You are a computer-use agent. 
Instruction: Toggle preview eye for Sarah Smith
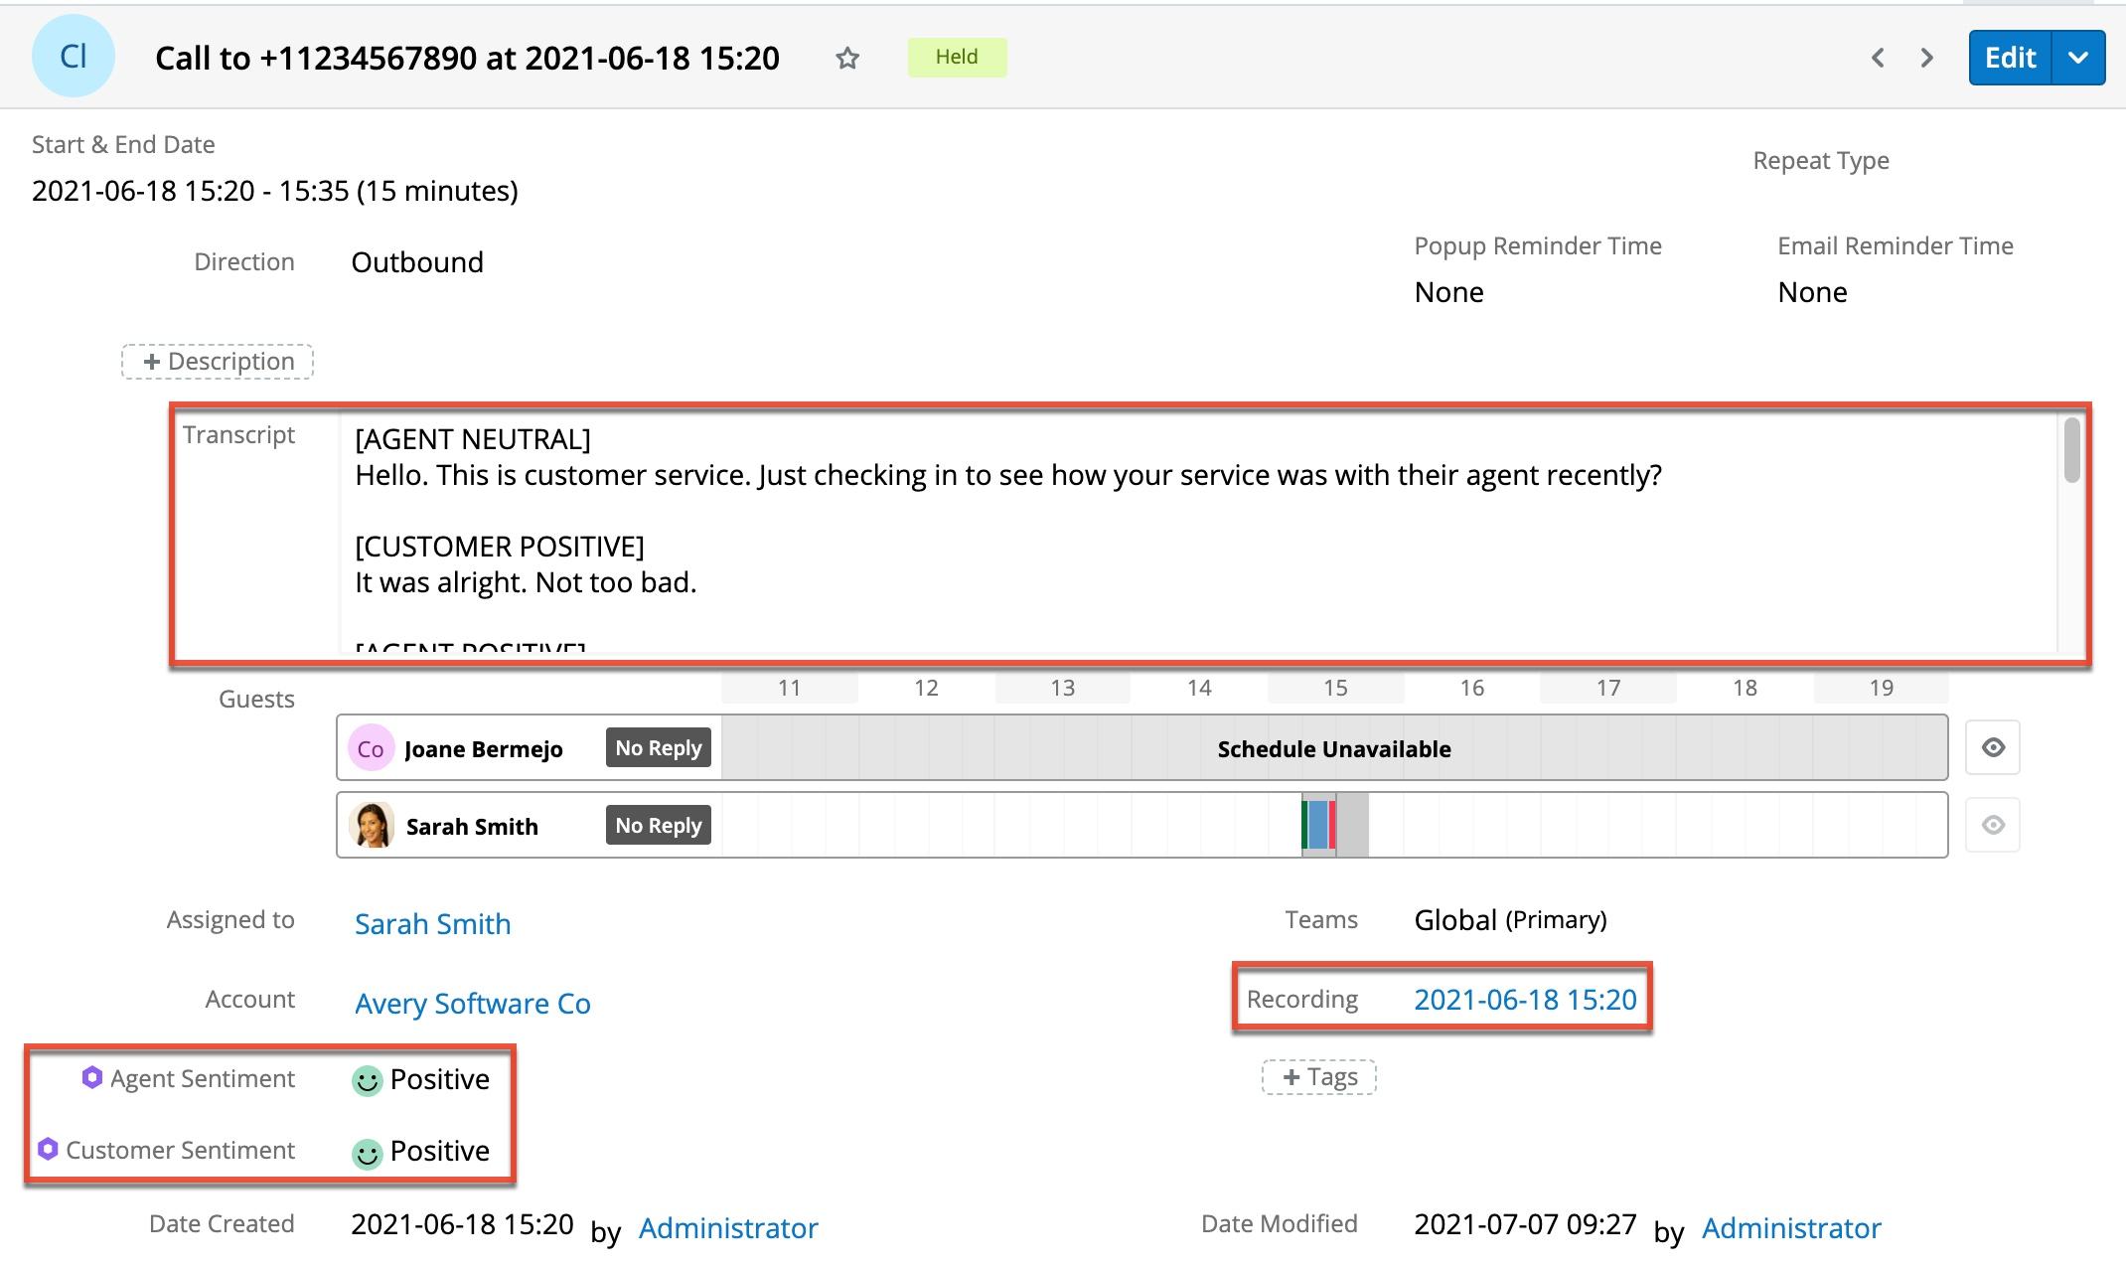(x=1993, y=826)
